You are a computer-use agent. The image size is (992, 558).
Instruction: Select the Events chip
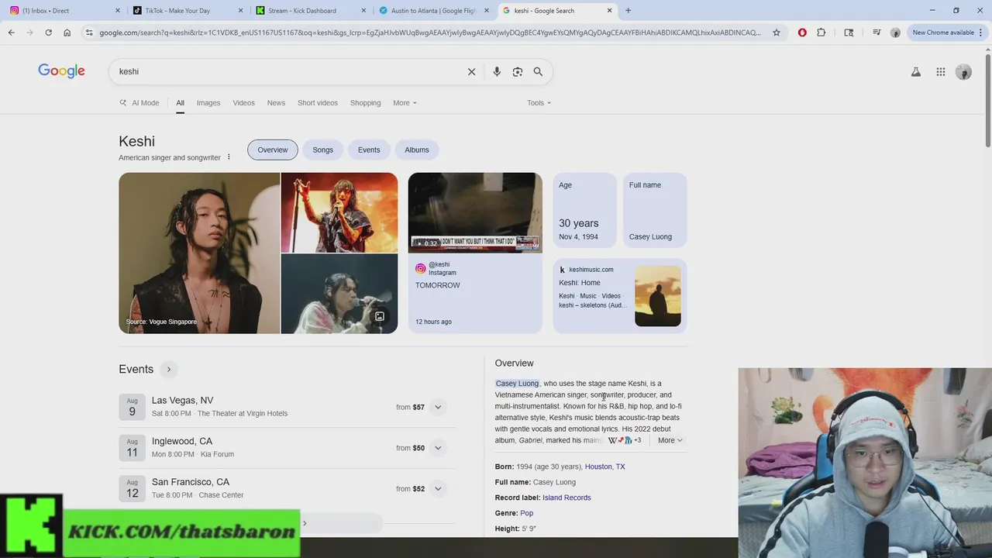click(x=369, y=150)
